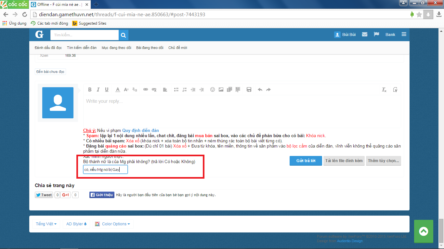Click the search magnifier button
444x249 pixels.
pos(124,35)
